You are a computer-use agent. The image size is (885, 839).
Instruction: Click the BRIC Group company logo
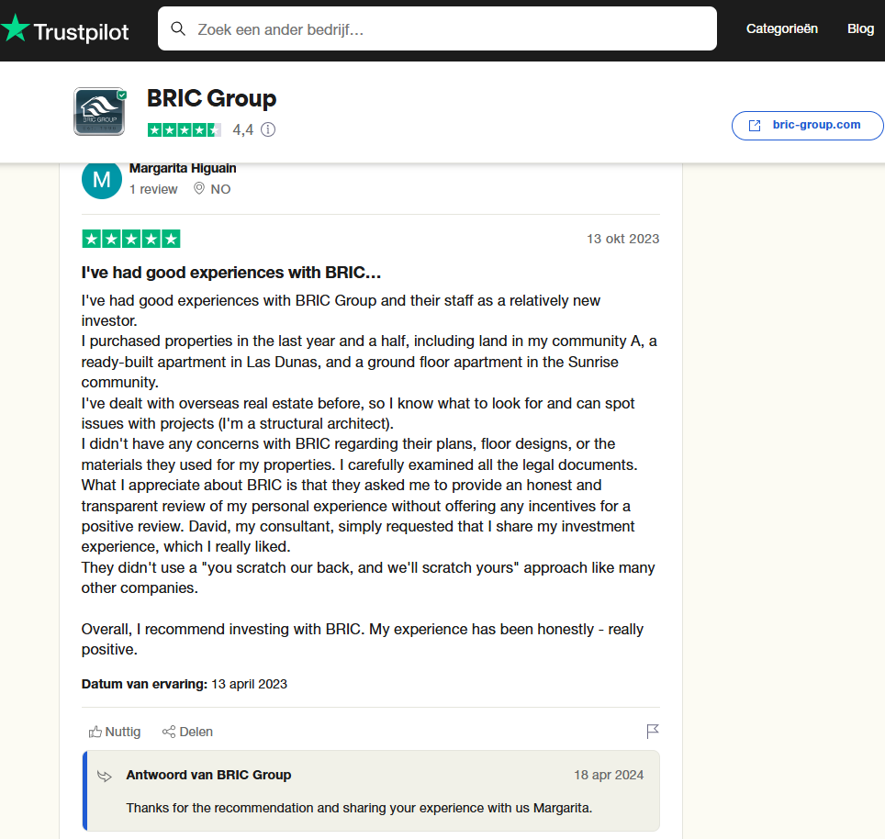[x=100, y=112]
